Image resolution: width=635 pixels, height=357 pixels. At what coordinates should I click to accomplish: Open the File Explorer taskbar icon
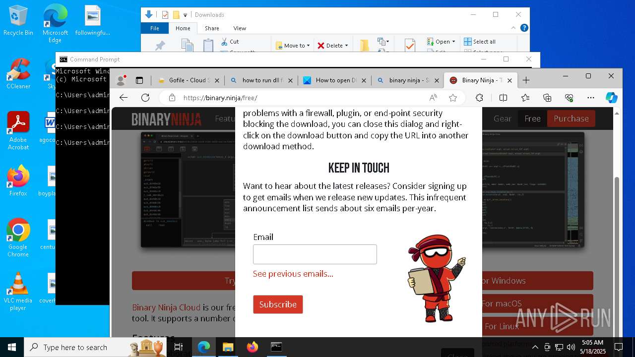tap(228, 347)
